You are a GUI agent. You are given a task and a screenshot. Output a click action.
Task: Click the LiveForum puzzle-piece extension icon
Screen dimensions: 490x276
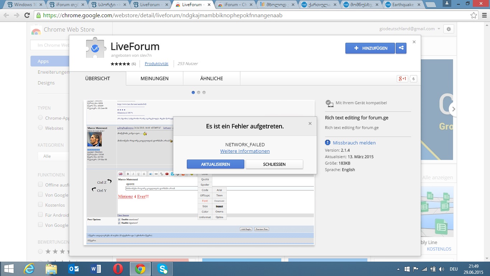coord(95,48)
